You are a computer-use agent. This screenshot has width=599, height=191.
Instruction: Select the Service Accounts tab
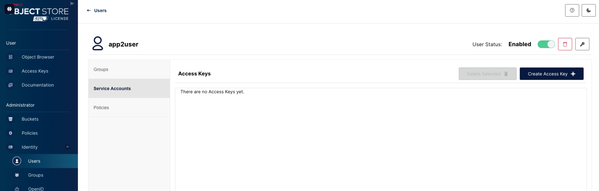tap(129, 89)
